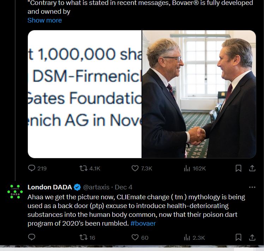Open the three-dot More menu on London DADA's post
This screenshot has width=264, height=251.
tap(252, 187)
